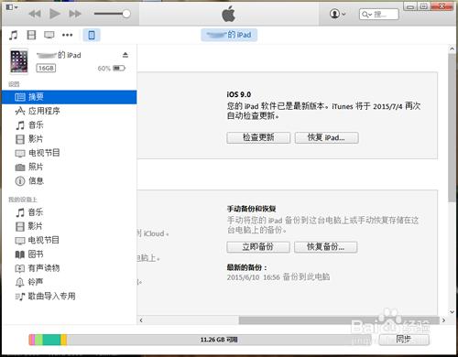Viewport: 458px width, 357px height.
Task: Click the iOS 9.0 version text
Action: point(239,94)
